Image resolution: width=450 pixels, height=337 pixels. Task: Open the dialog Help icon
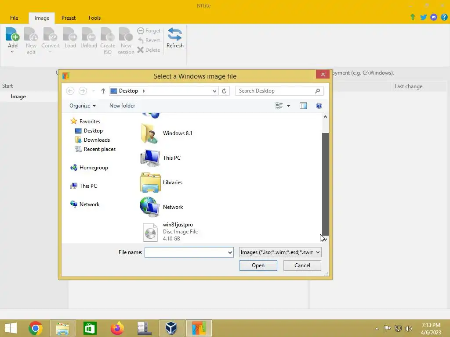319,106
